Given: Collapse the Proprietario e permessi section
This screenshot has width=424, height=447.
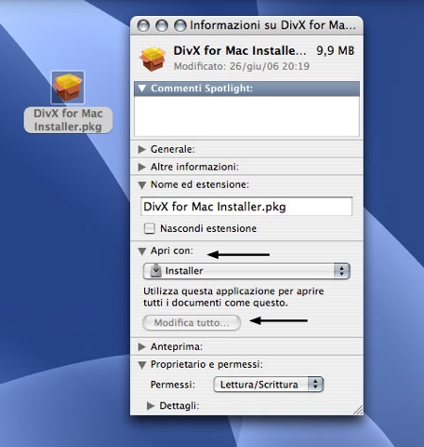Looking at the screenshot, I should click(142, 365).
